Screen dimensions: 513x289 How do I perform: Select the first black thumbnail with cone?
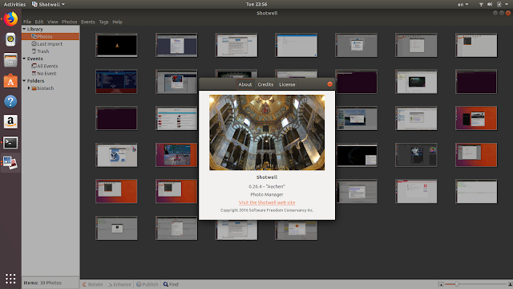(x=116, y=45)
